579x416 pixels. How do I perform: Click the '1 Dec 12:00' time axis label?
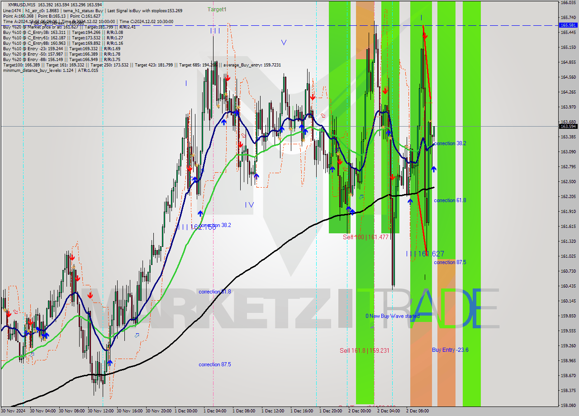pyautogui.click(x=273, y=411)
